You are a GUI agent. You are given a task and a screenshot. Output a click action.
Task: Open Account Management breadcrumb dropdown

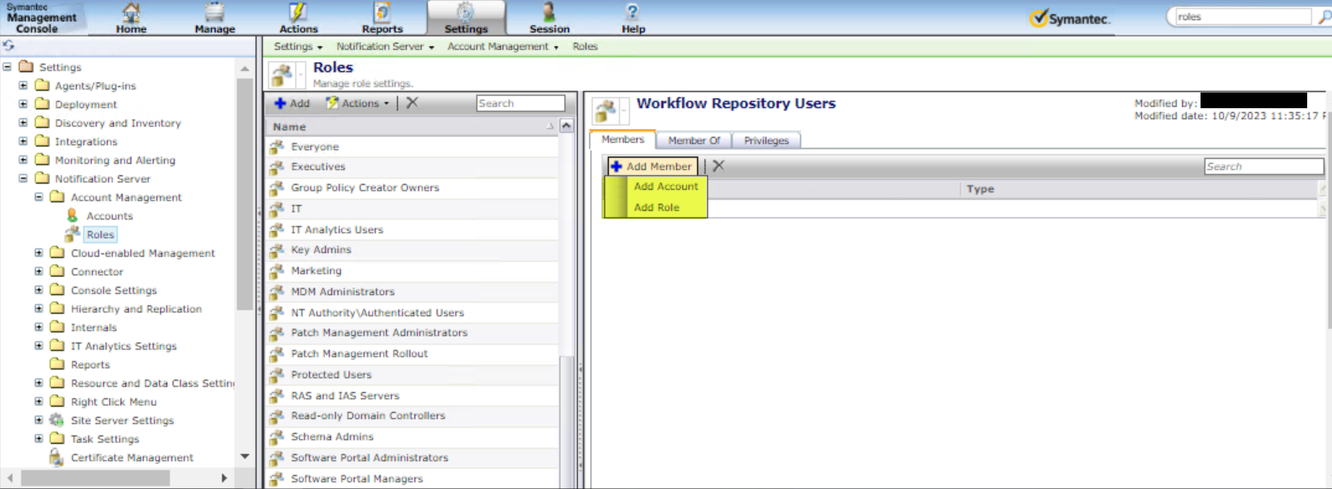(503, 47)
